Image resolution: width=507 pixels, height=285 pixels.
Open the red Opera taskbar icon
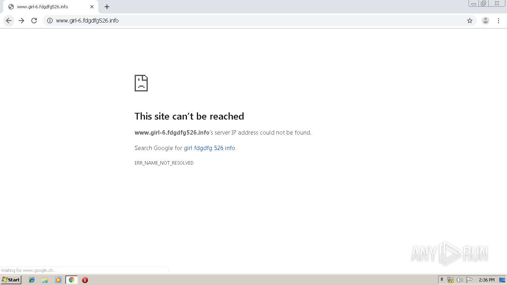[85, 280]
